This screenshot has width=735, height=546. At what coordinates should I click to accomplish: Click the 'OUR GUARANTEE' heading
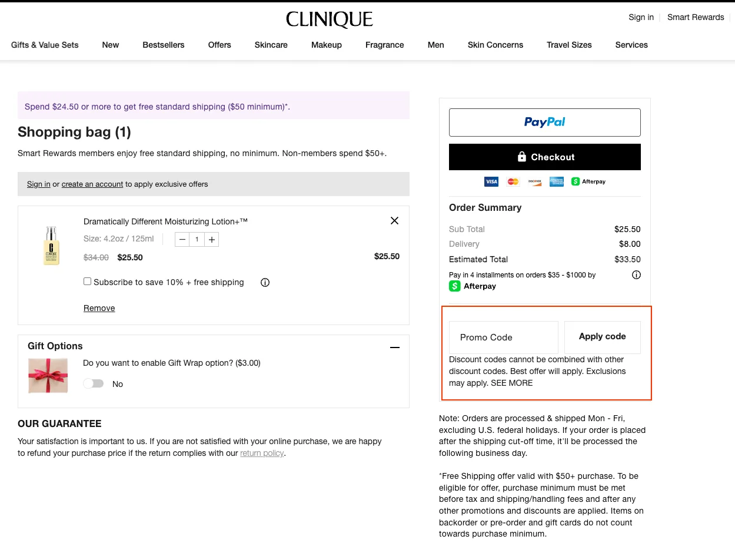tap(59, 423)
